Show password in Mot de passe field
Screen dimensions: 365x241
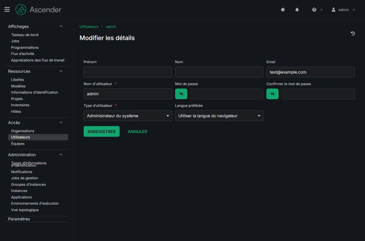(181, 94)
